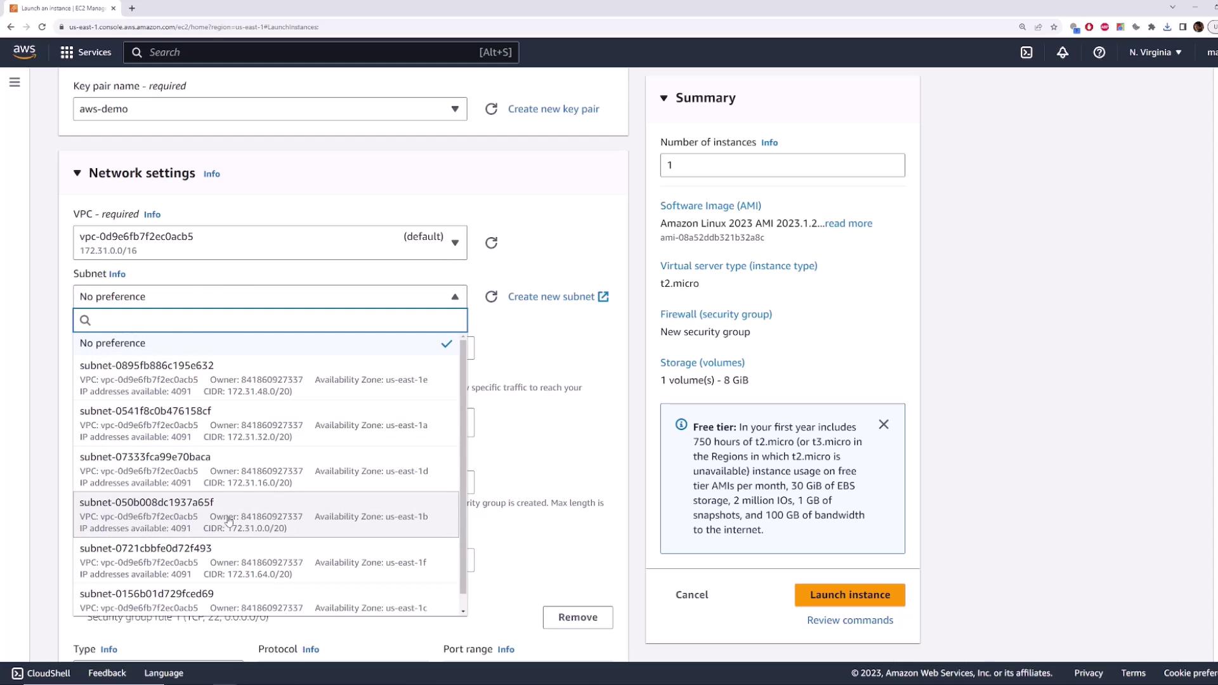Image resolution: width=1218 pixels, height=685 pixels.
Task: Refresh the key pair list
Action: 491,109
